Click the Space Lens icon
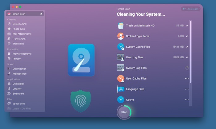216x129 pixels. pyautogui.click(x=9, y=104)
